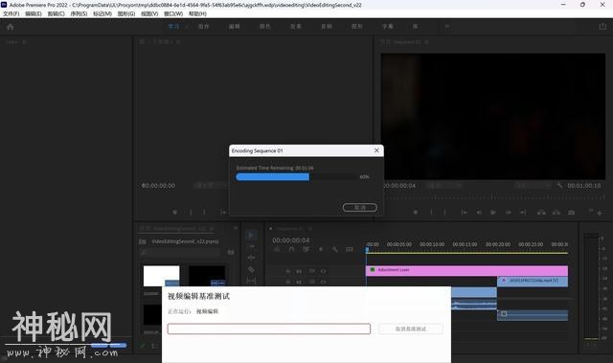Select the Track Select Forward tool

coord(251,246)
